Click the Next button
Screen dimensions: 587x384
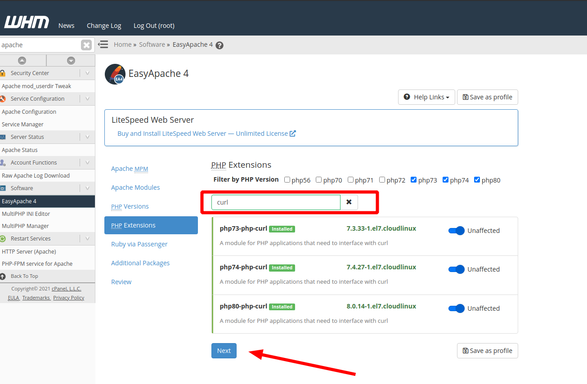[x=224, y=351]
